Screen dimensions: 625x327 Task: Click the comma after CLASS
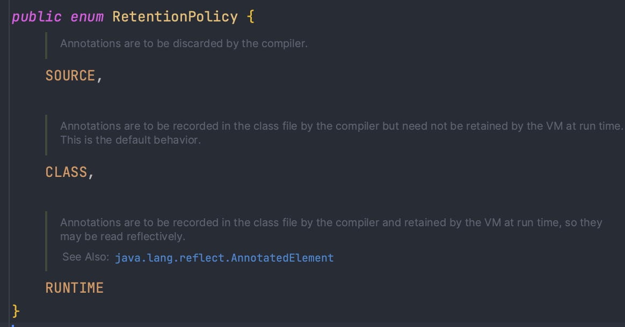pos(91,175)
